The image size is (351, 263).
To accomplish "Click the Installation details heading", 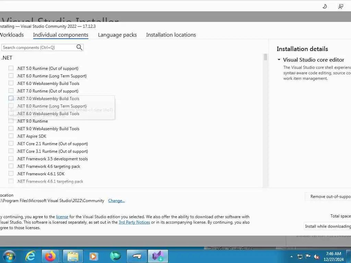I will 302,49.
